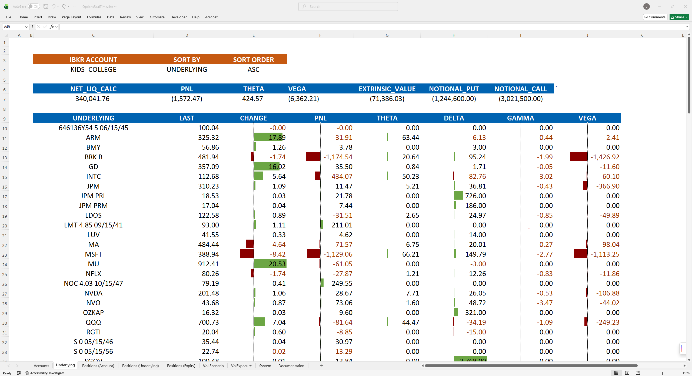Open Customize Quick Access Toolbar dropdown
692x376 pixels.
(75, 6)
